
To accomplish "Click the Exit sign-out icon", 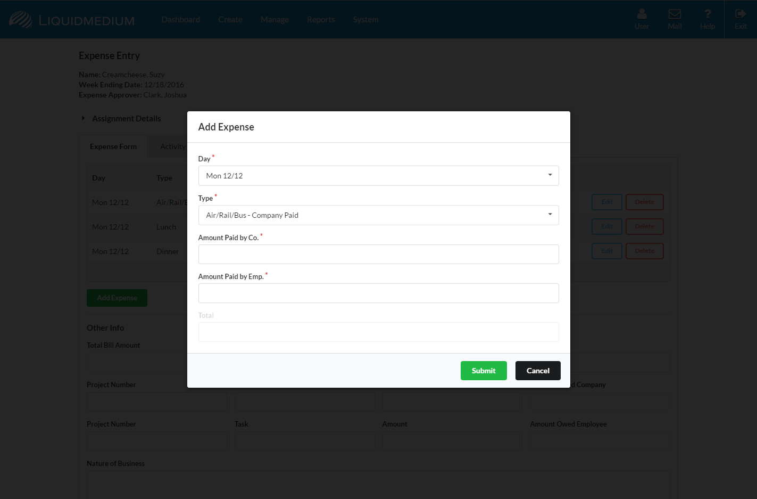I will (x=740, y=14).
